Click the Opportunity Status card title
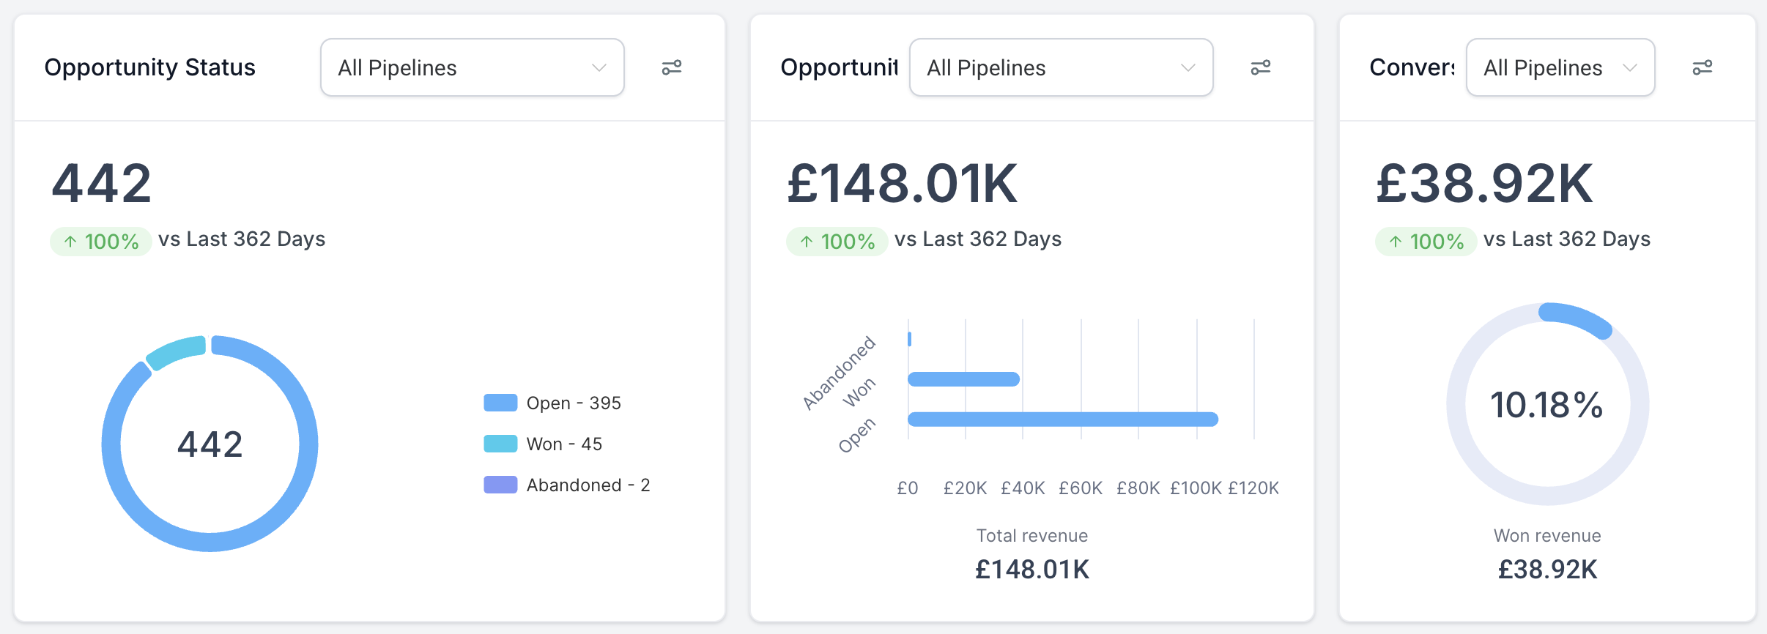Screen dimensions: 1767x634 [x=150, y=67]
